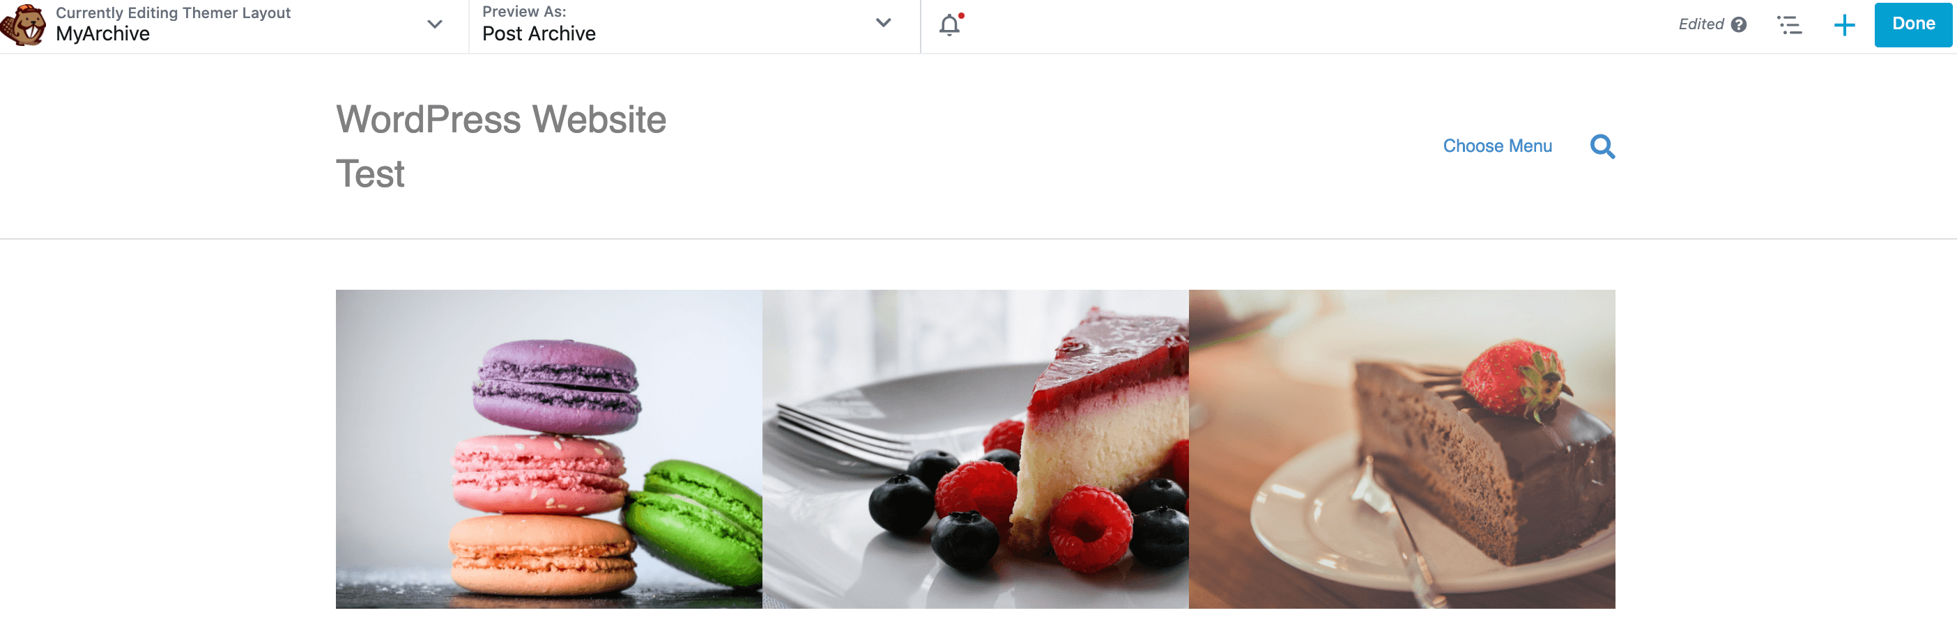This screenshot has height=638, width=1957.
Task: Open site search magnifier icon
Action: tap(1602, 146)
